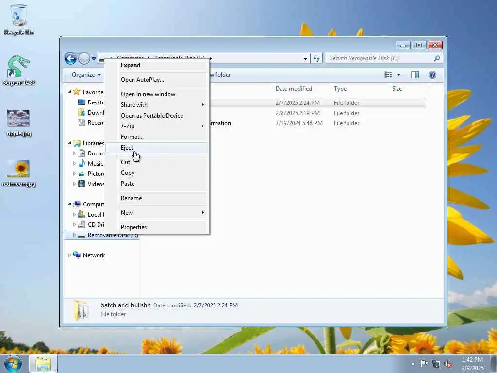Click the Change your view icon
The height and width of the screenshot is (373, 497).
[388, 75]
